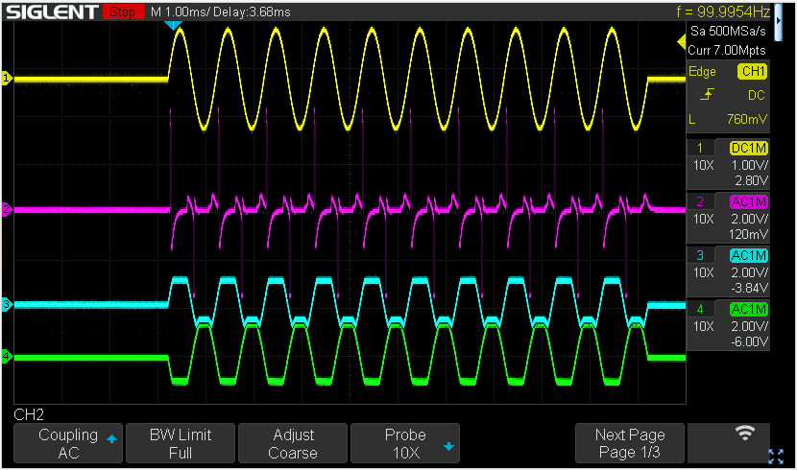Image resolution: width=797 pixels, height=470 pixels.
Task: Click channel 1 offset 2.80V
Action: [751, 180]
